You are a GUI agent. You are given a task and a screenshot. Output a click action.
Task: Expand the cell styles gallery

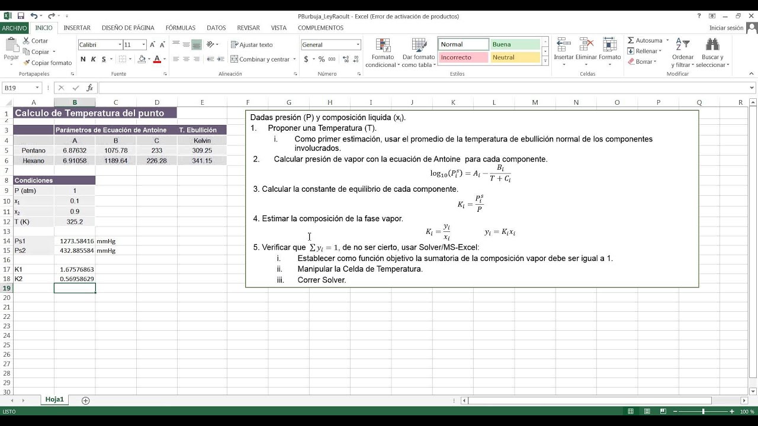click(545, 61)
